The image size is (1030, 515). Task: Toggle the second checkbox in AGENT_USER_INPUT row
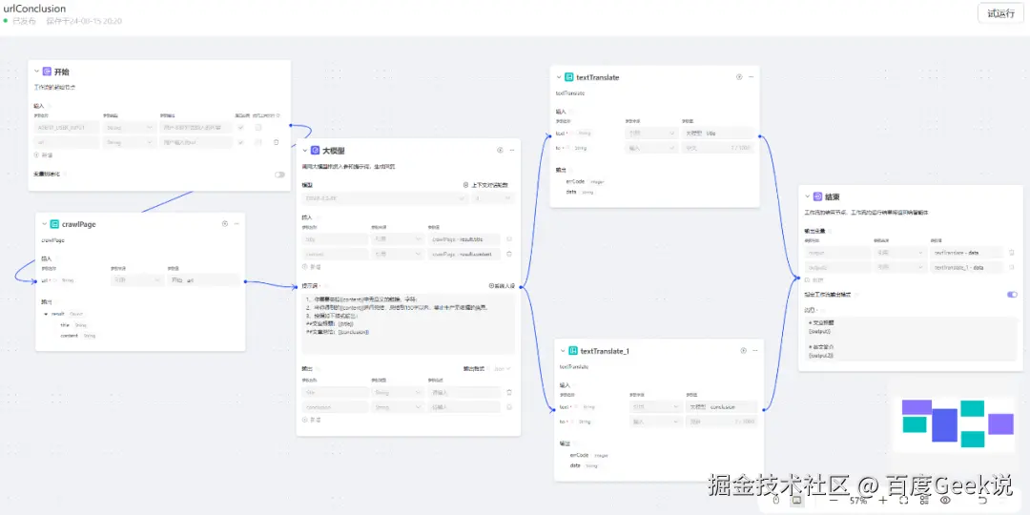[258, 128]
